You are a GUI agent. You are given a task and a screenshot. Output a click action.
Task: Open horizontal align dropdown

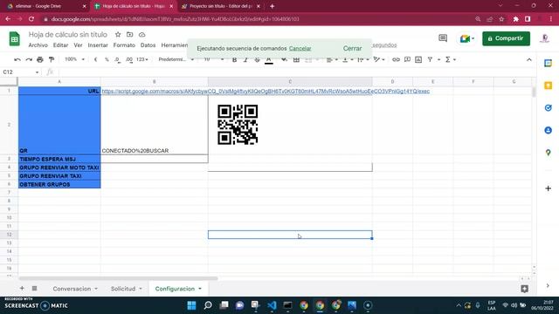[x=332, y=60]
